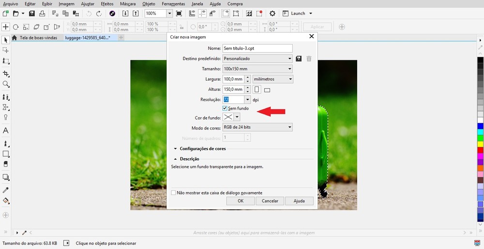Expand the Configurações de cores section
Image resolution: width=484 pixels, height=249 pixels.
click(175, 148)
